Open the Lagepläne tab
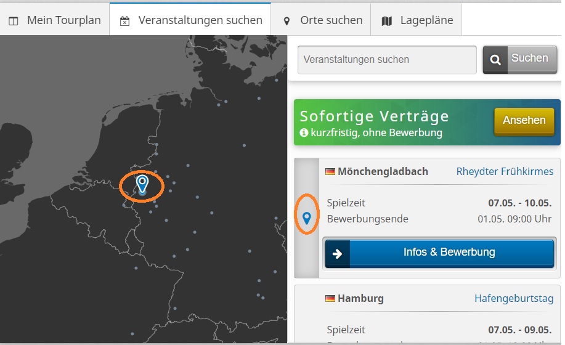Viewport: 565px width, 345px height. [417, 20]
